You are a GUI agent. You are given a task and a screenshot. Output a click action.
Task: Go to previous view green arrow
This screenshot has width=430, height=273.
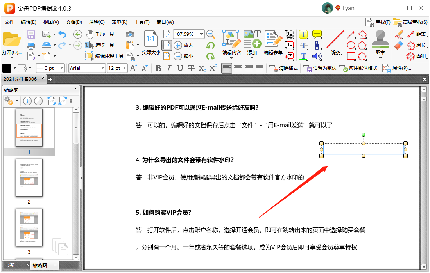point(78,34)
